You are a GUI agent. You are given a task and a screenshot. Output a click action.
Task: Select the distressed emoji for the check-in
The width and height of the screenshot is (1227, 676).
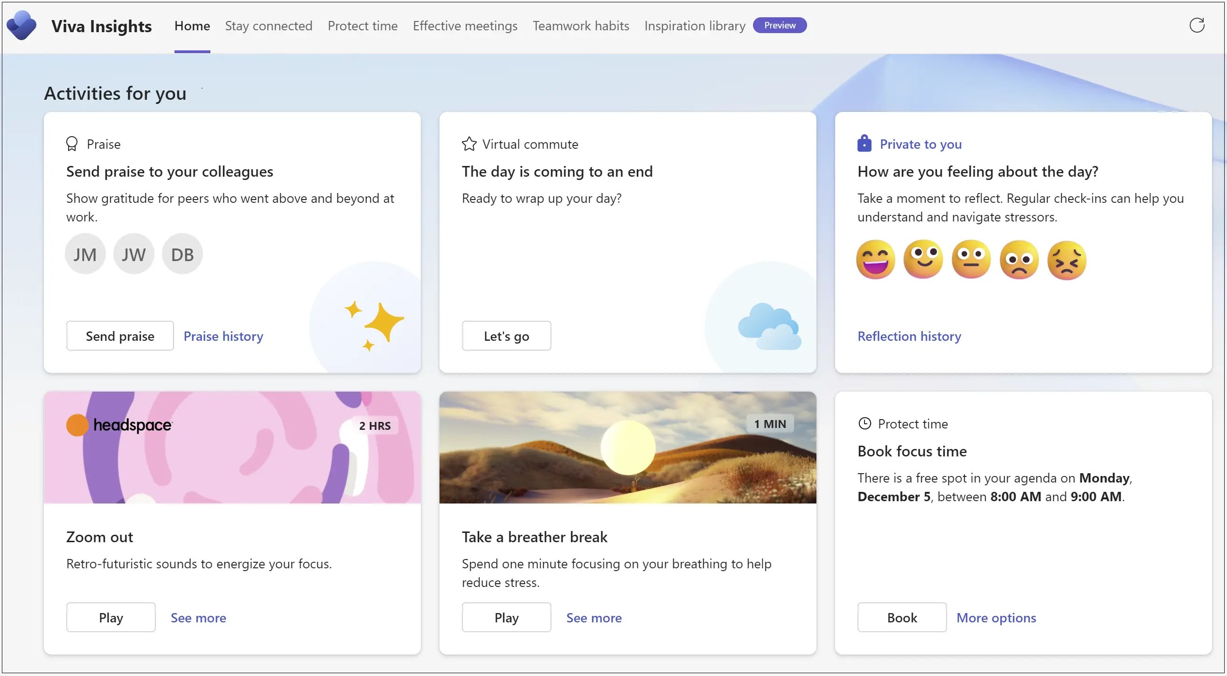point(1067,259)
